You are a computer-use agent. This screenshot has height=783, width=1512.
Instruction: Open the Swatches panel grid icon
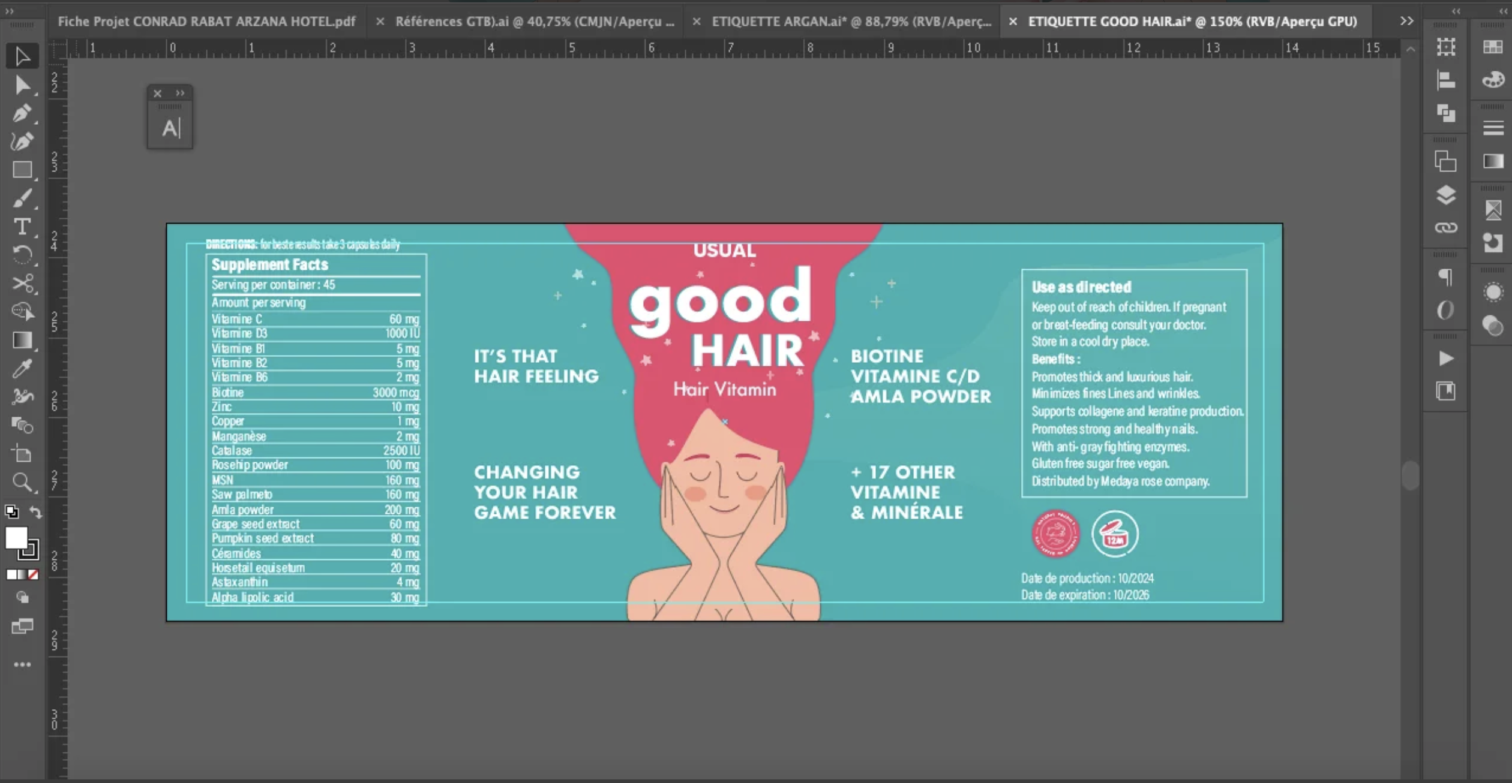pyautogui.click(x=1493, y=47)
